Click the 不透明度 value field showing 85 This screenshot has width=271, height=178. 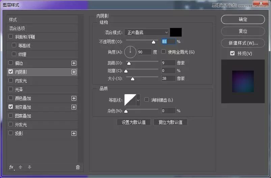(x=168, y=42)
